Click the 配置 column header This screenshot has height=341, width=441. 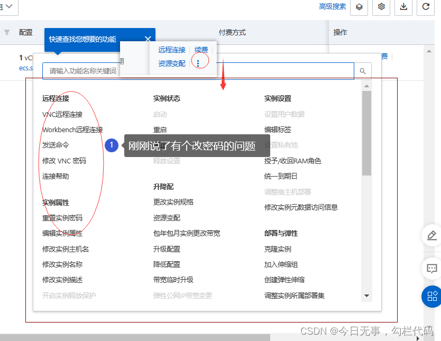pyautogui.click(x=25, y=32)
